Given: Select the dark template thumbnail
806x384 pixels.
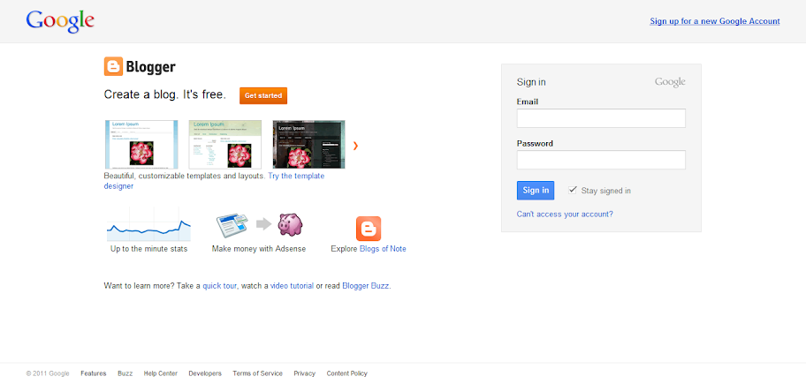Looking at the screenshot, I should (309, 144).
